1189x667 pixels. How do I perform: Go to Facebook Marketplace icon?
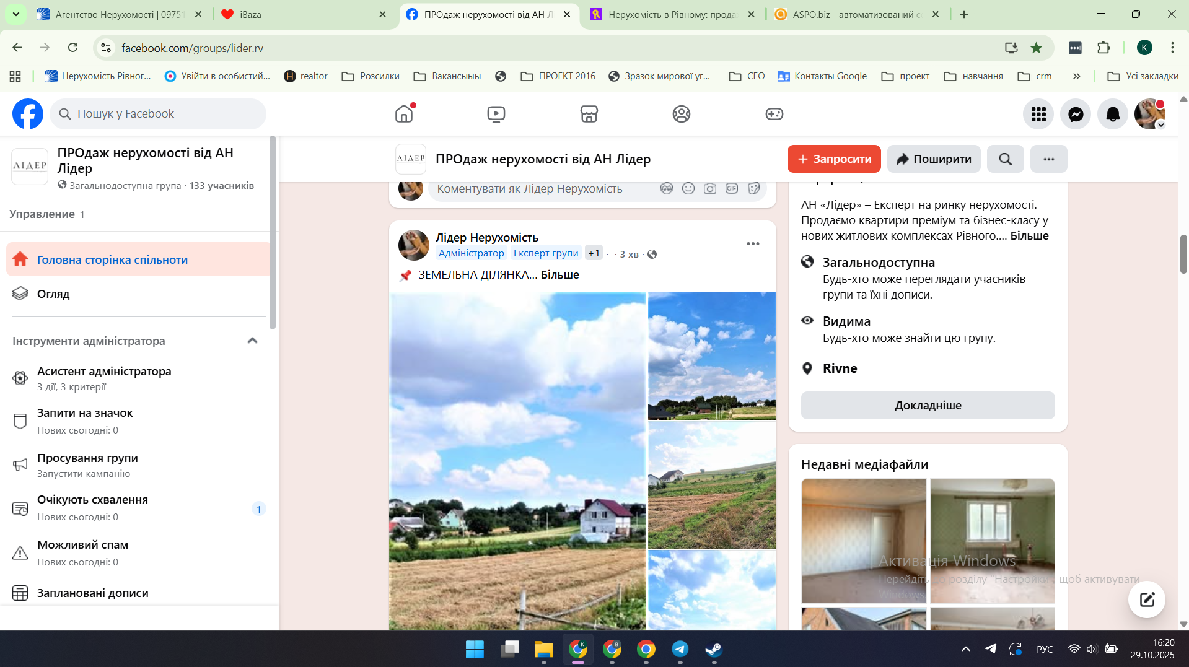coord(589,114)
